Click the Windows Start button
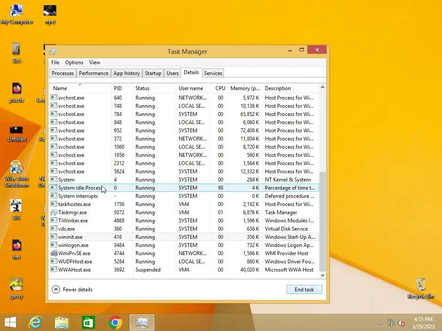The width and height of the screenshot is (442, 331). [10, 322]
